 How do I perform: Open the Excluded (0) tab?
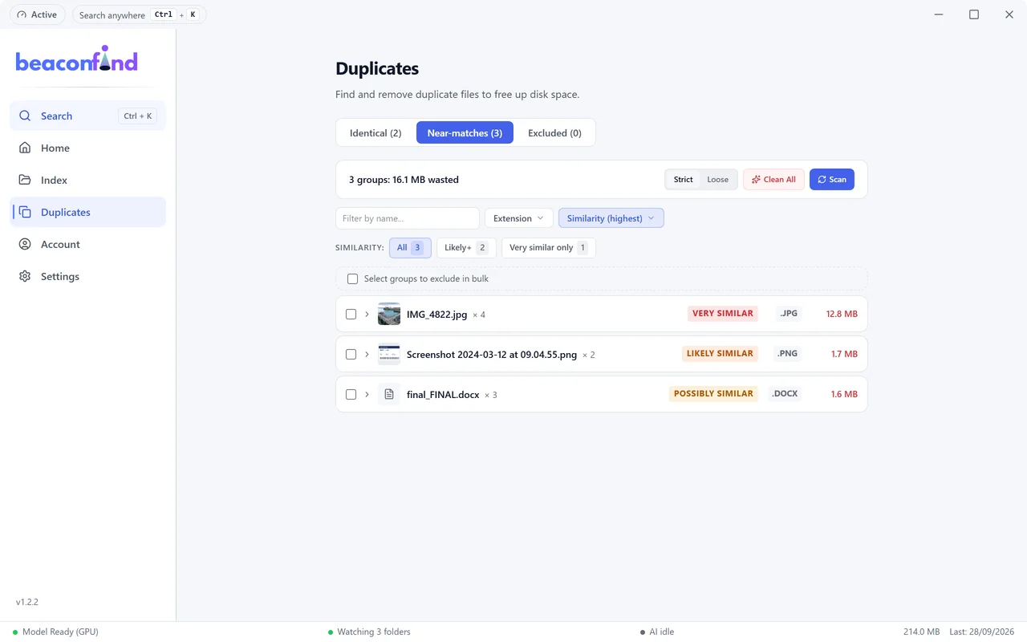554,133
